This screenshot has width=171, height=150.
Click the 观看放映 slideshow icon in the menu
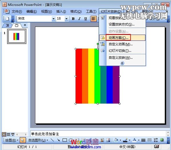pyautogui.click(x=103, y=18)
